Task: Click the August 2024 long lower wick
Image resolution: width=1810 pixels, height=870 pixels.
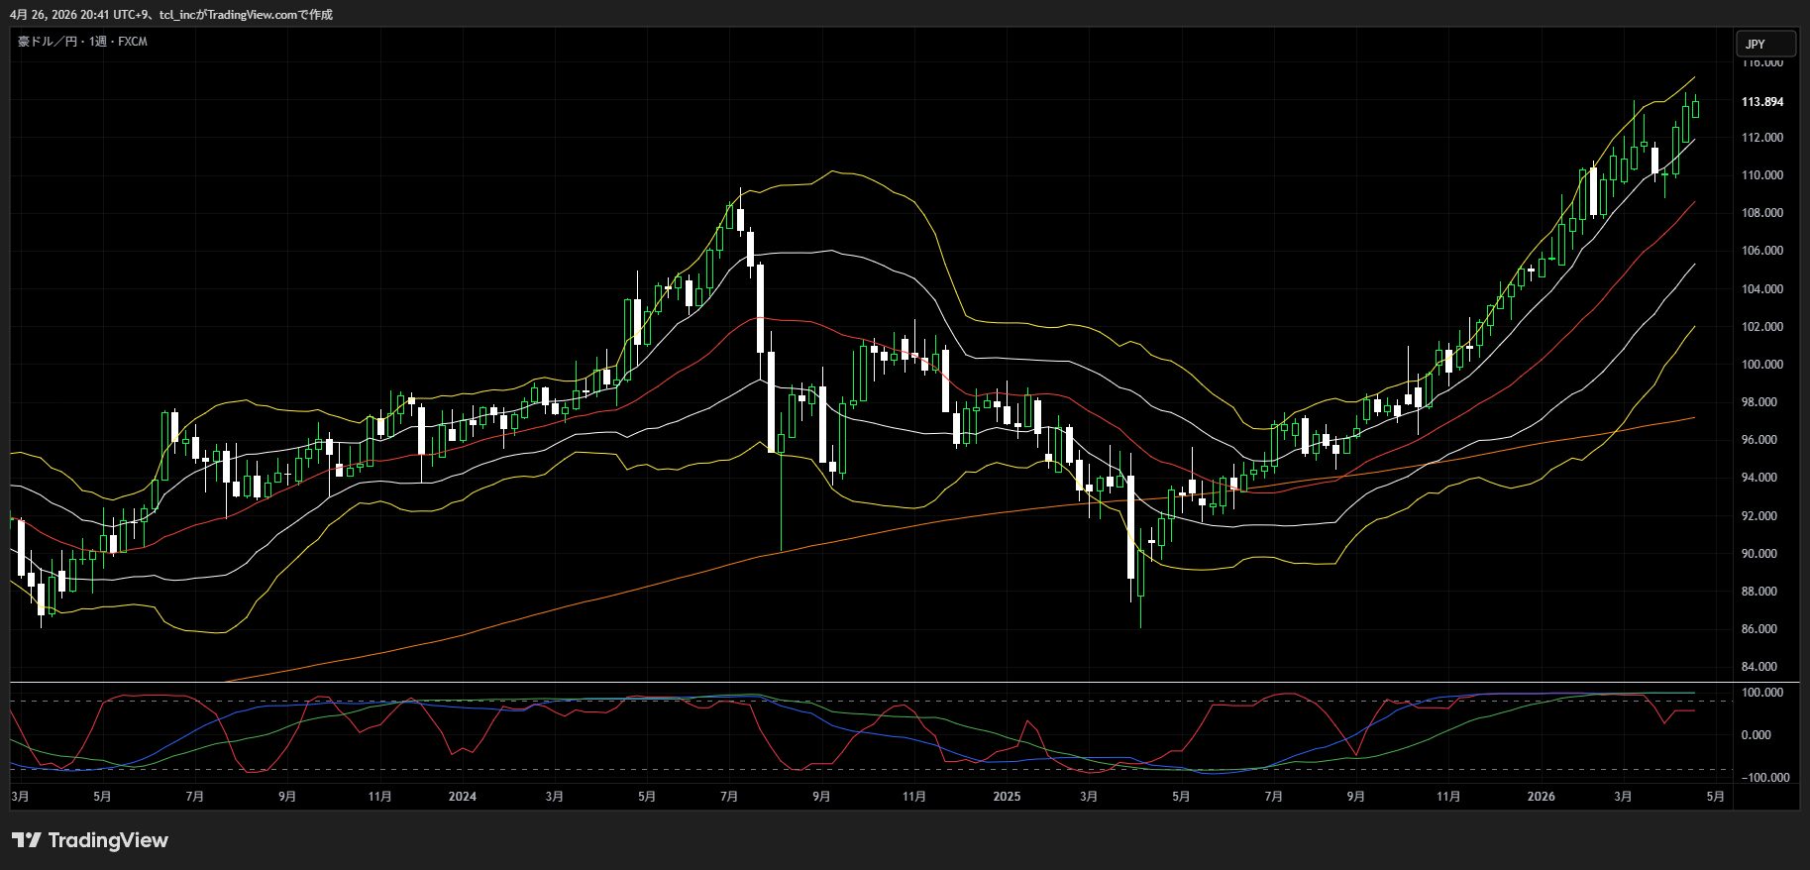Action: point(782,505)
